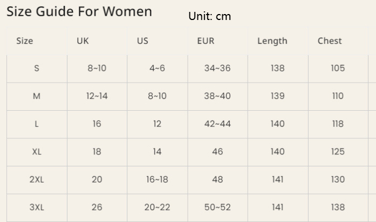Screen dimensions: 376x222
Task: Click the US column header
Action: (x=142, y=41)
